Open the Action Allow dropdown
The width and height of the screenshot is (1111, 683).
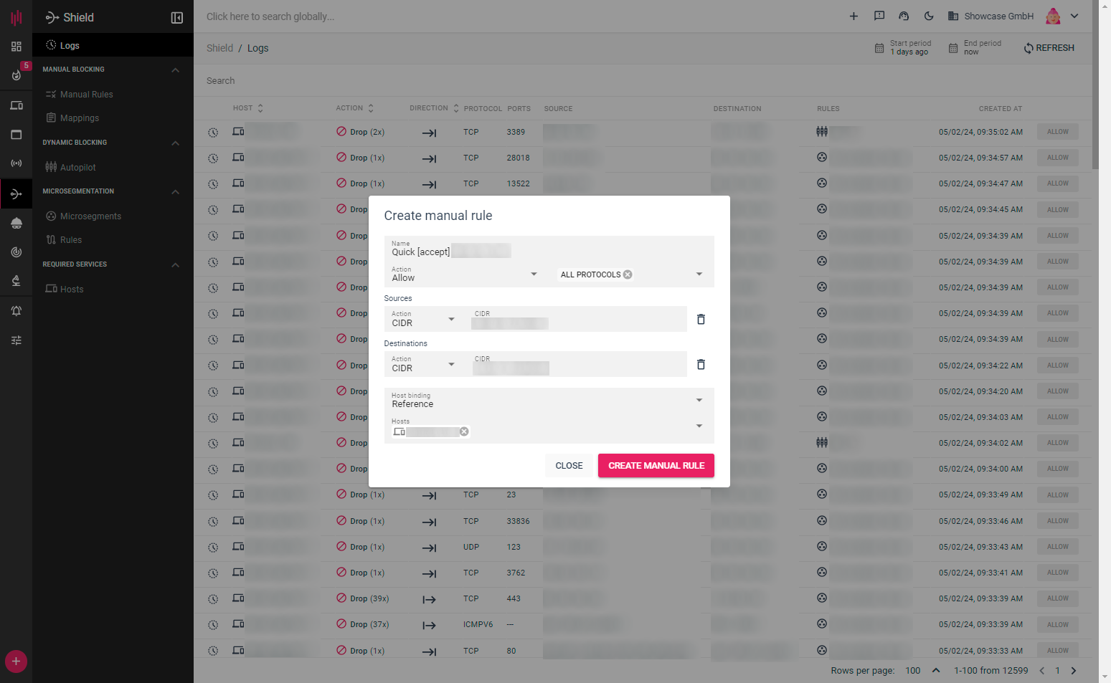click(x=464, y=274)
